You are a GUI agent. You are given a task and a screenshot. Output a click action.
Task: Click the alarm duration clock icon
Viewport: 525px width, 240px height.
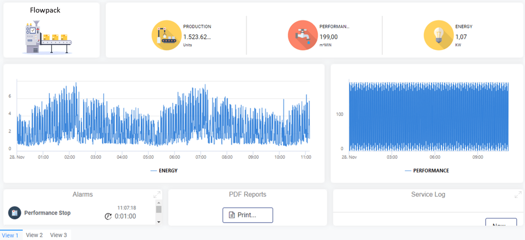coord(108,216)
